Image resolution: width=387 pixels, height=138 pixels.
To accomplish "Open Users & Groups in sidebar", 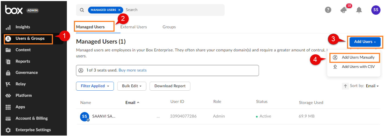I will (30, 38).
